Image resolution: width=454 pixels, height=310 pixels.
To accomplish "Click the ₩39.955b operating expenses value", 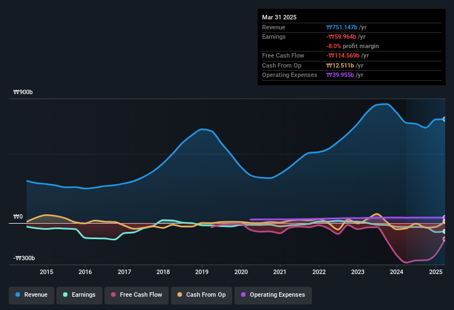I will click(x=340, y=75).
